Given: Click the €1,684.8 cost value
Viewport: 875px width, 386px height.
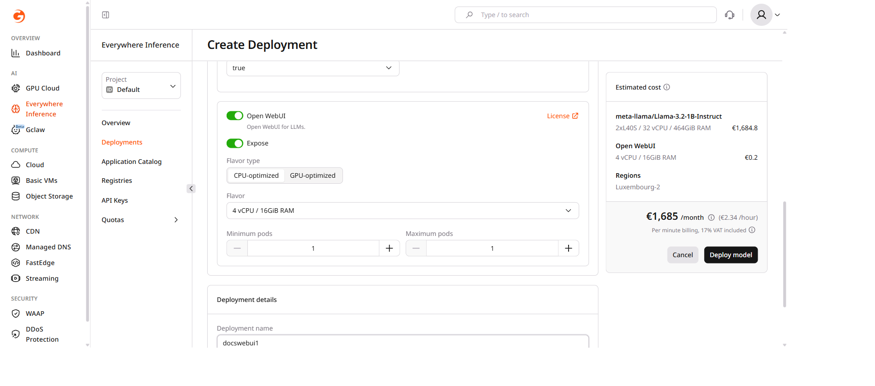Looking at the screenshot, I should click(745, 128).
